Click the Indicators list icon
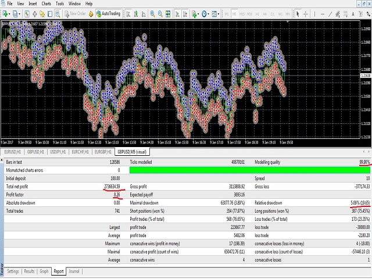Screen dimensions: 372x279 click(x=194, y=14)
